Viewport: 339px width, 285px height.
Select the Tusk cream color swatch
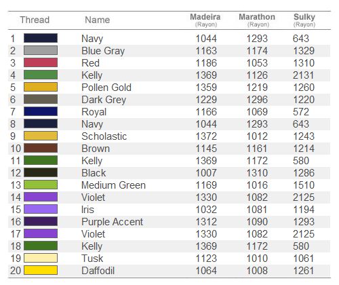coord(41,258)
